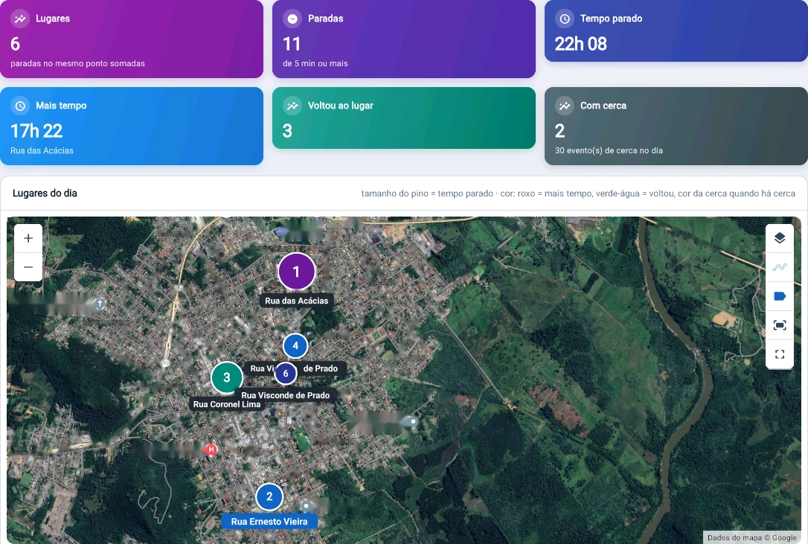Select purple pin number 1 on the map
The image size is (808, 544).
tap(296, 271)
